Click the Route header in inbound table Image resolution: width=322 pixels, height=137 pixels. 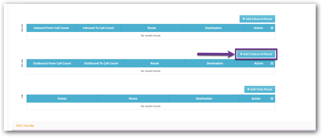[152, 28]
